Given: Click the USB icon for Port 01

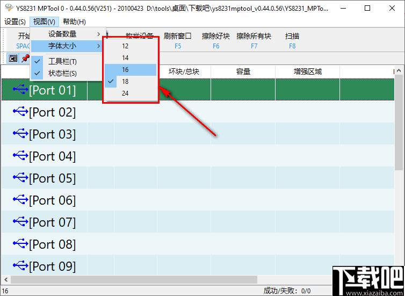Looking at the screenshot, I should point(20,89).
